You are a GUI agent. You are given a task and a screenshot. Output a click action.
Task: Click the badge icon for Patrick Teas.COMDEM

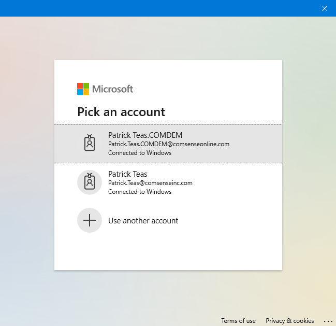point(90,143)
